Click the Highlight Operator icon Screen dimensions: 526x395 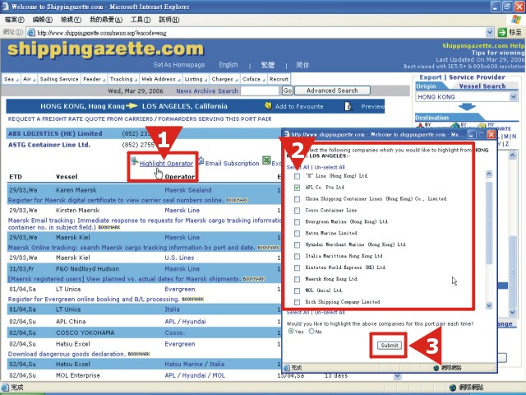click(x=135, y=161)
